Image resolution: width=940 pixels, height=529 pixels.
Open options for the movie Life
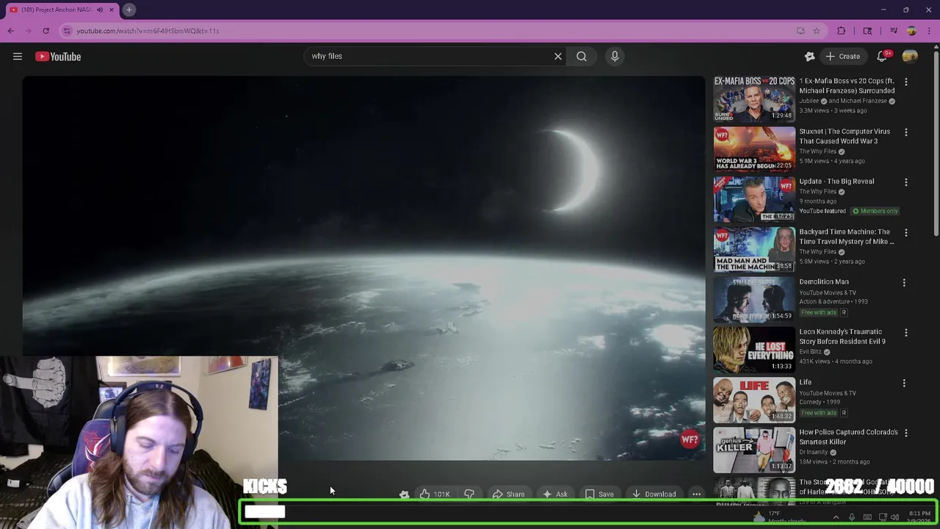pyautogui.click(x=904, y=384)
